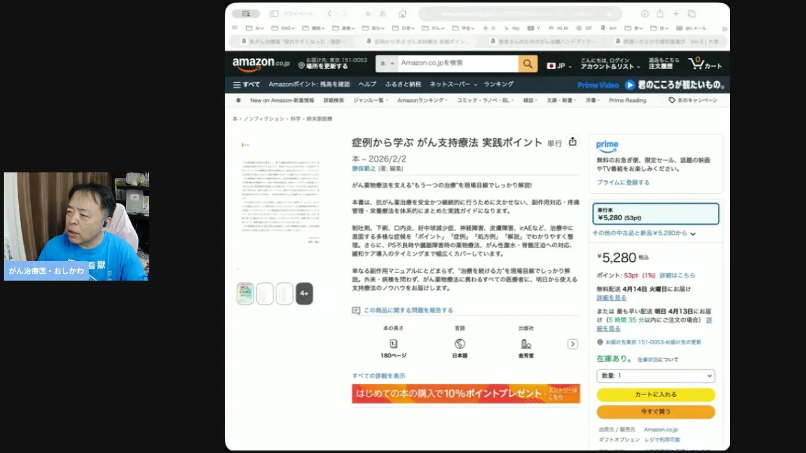Screen dimensions: 806x453
Task: Click the prime logo in sidebar box
Action: click(607, 146)
